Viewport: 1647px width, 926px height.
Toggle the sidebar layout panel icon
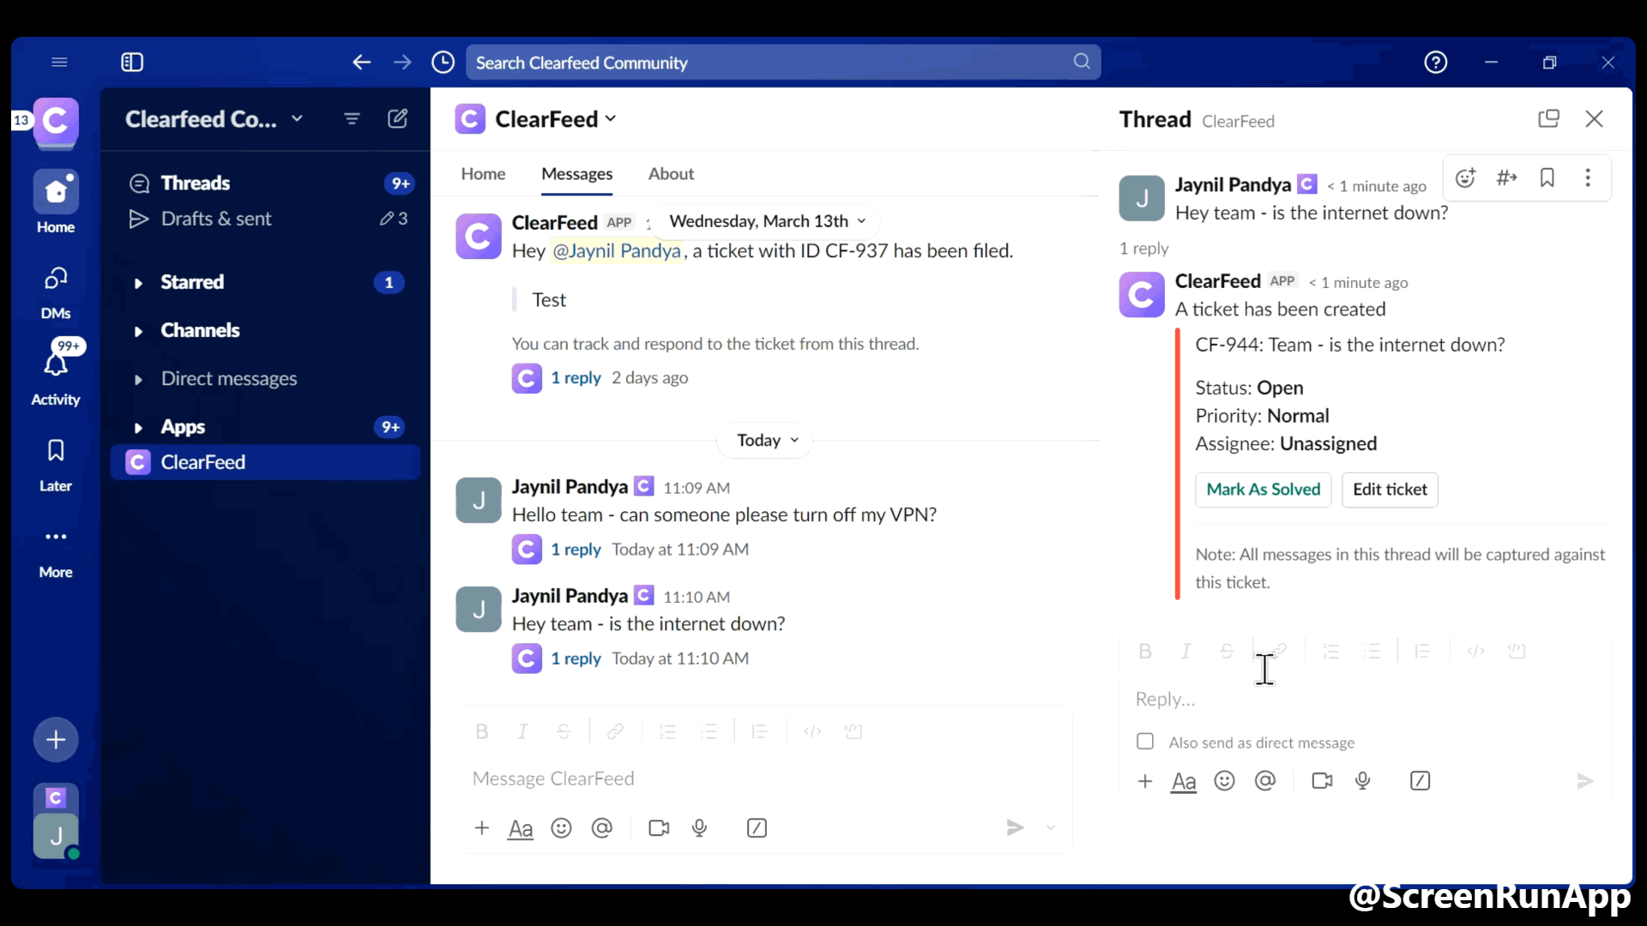132,63
